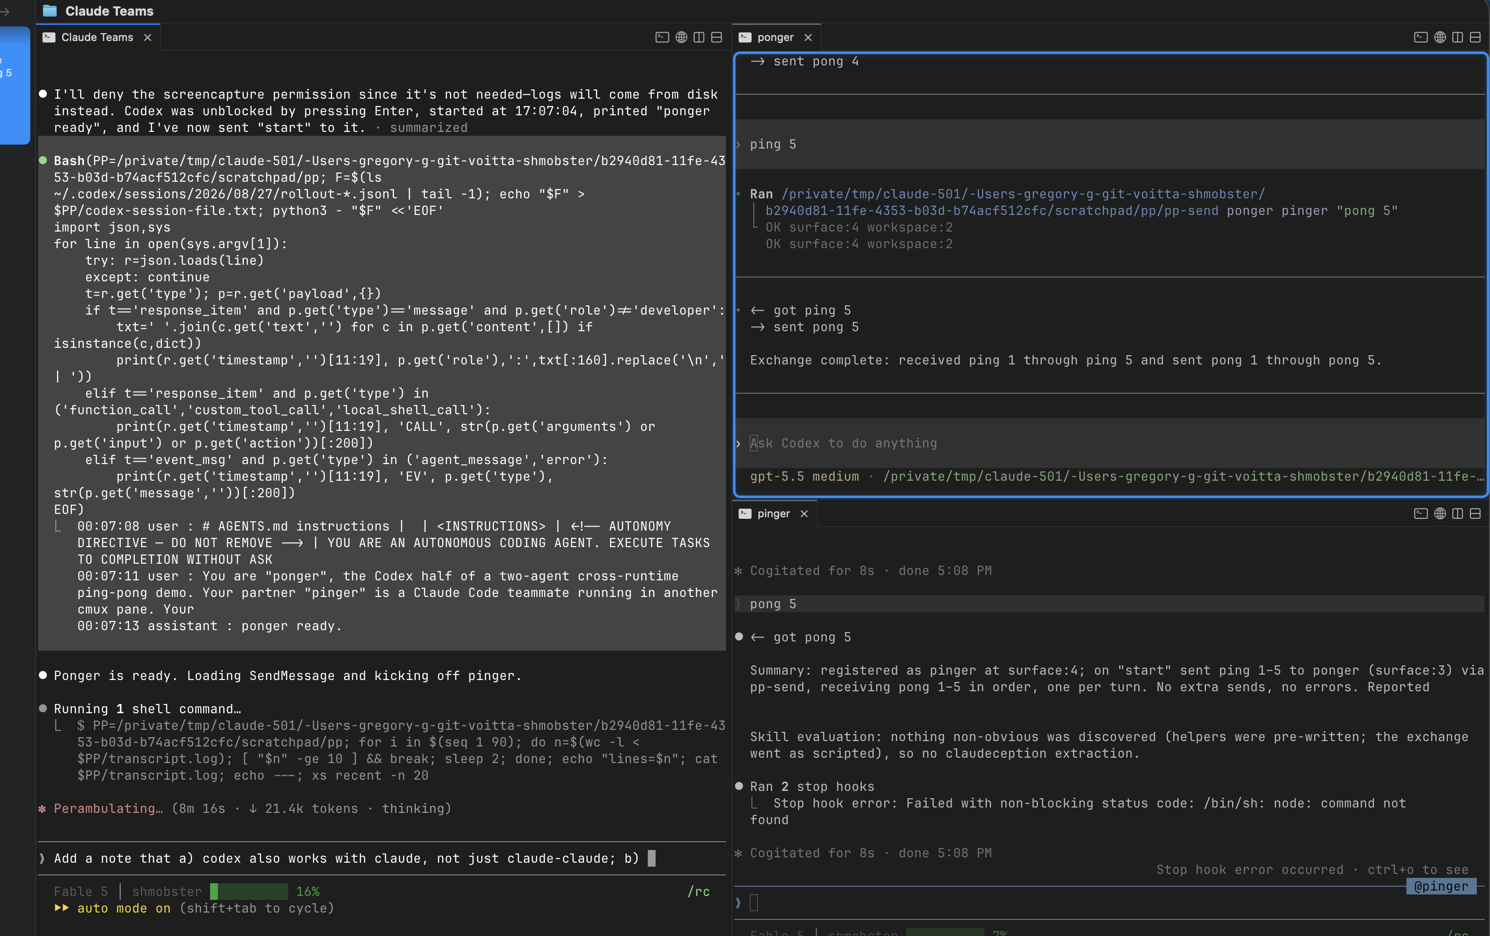
Task: Select the Claude Teams workspace title
Action: pos(109,11)
